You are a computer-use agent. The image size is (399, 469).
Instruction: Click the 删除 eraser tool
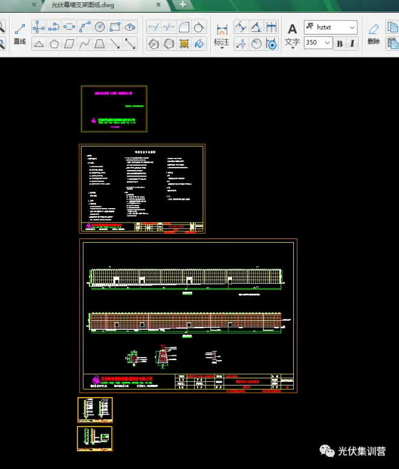[374, 34]
